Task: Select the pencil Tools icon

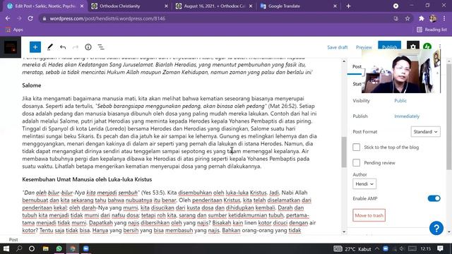Action: point(50,47)
